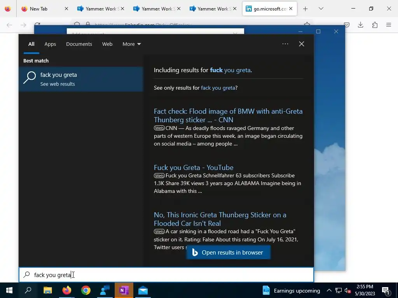Click the Bing logo on Open results button

(x=195, y=252)
